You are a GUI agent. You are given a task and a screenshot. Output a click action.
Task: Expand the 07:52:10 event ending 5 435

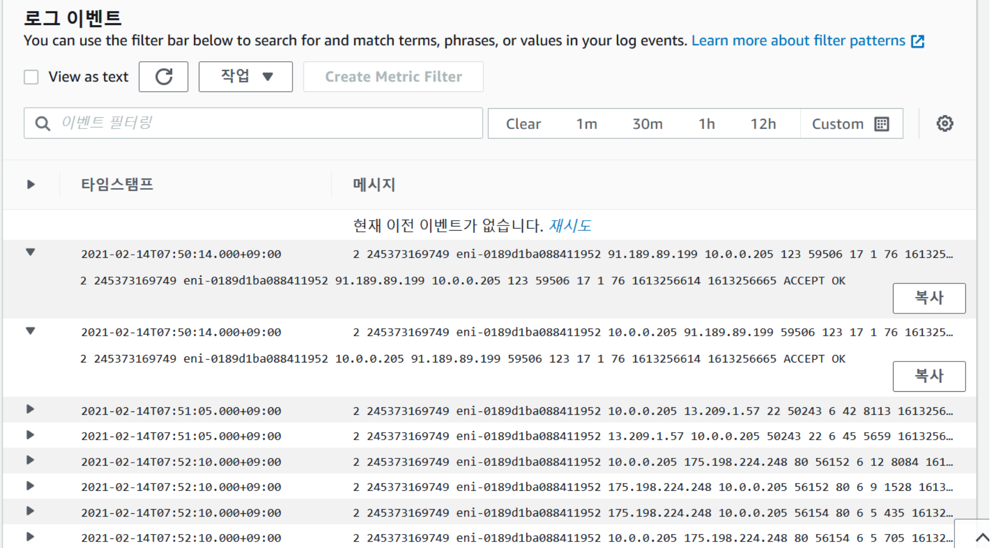[x=30, y=511]
